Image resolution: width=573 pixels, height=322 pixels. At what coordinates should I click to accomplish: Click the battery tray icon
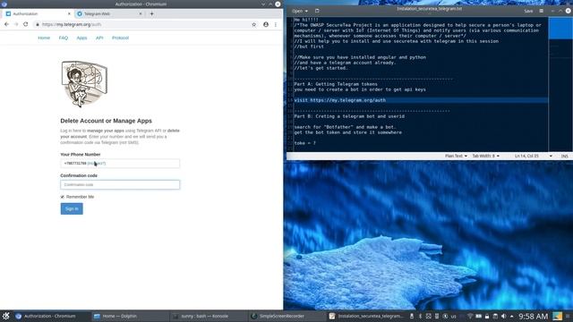[478, 316]
